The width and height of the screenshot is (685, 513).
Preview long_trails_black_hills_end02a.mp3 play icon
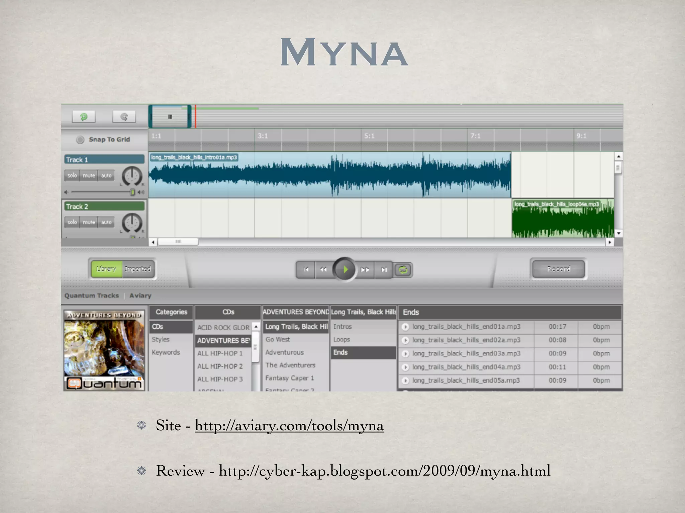(x=405, y=340)
